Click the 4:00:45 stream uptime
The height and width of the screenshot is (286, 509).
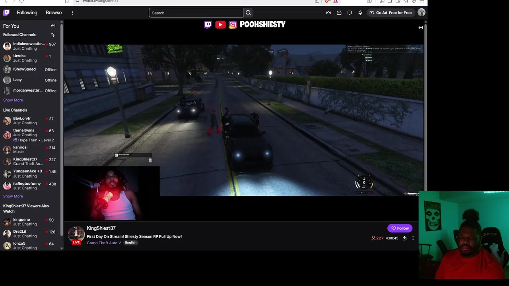392,238
